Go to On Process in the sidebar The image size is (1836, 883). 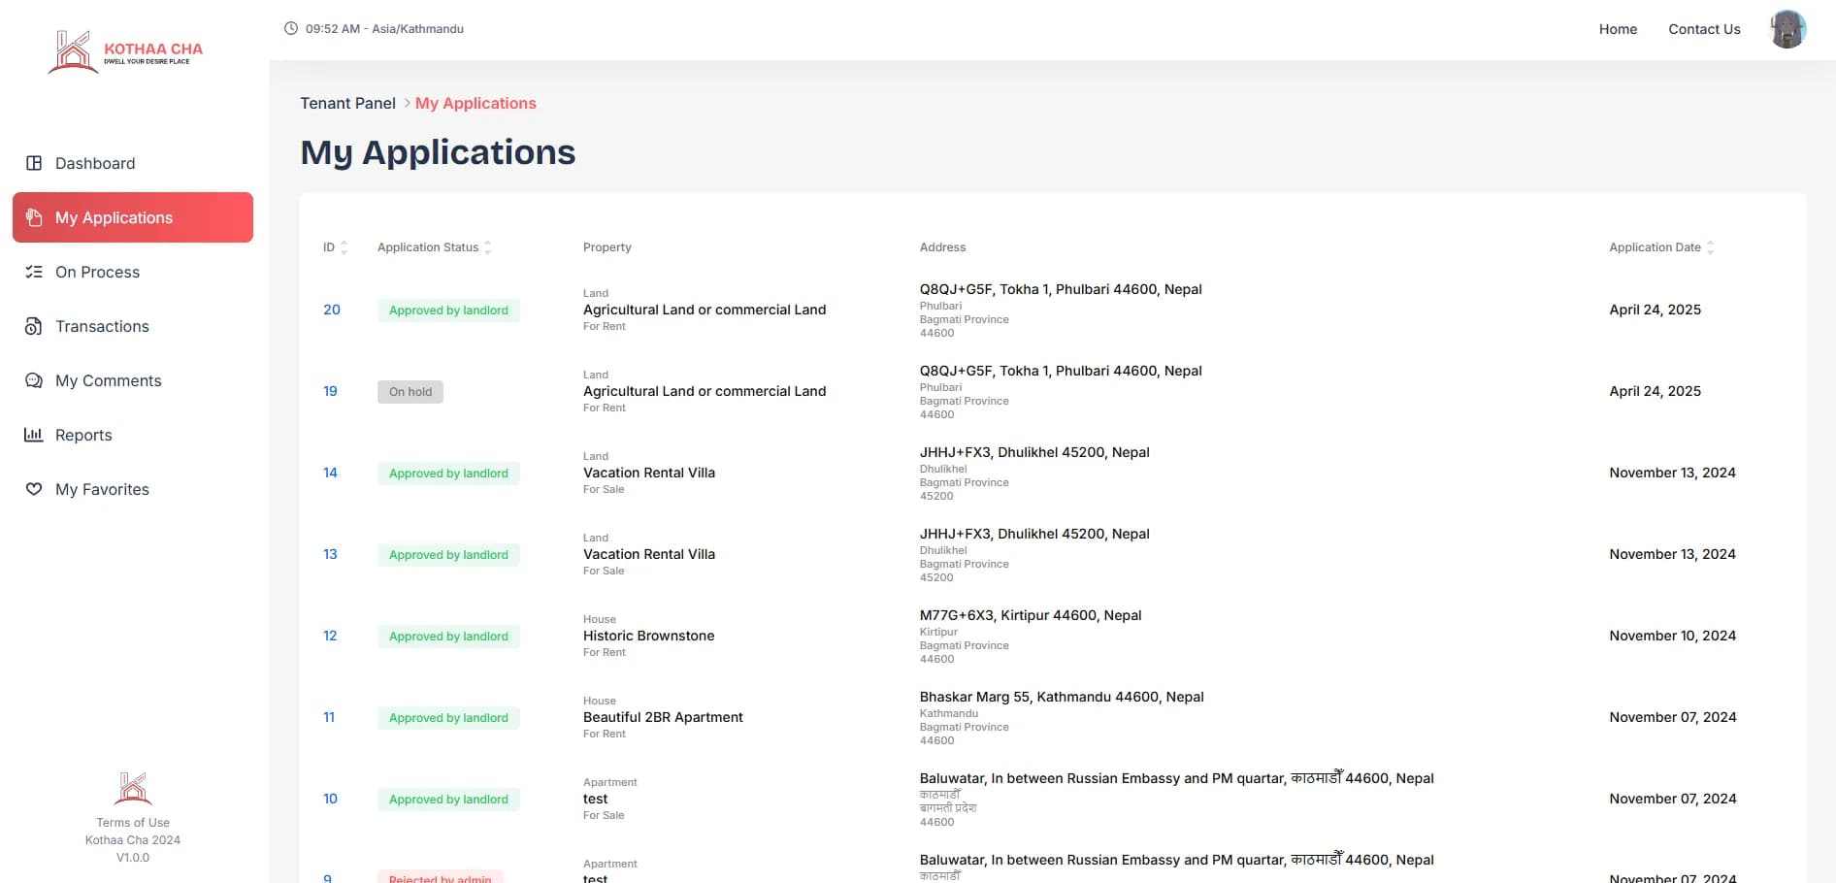(133, 272)
